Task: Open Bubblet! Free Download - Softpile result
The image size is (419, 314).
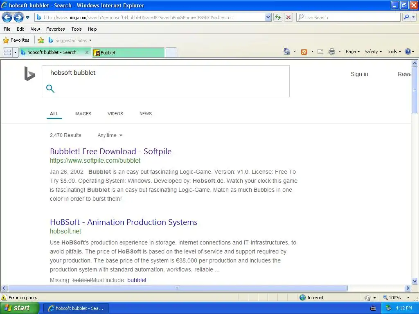Action: (110, 151)
